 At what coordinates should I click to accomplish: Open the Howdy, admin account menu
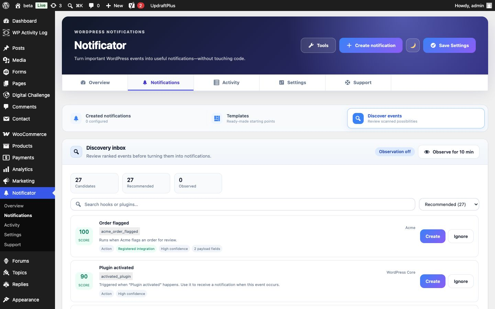click(x=473, y=5)
